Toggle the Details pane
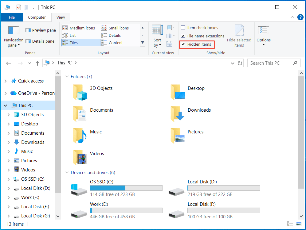This screenshot has height=230, width=306. coord(40,41)
